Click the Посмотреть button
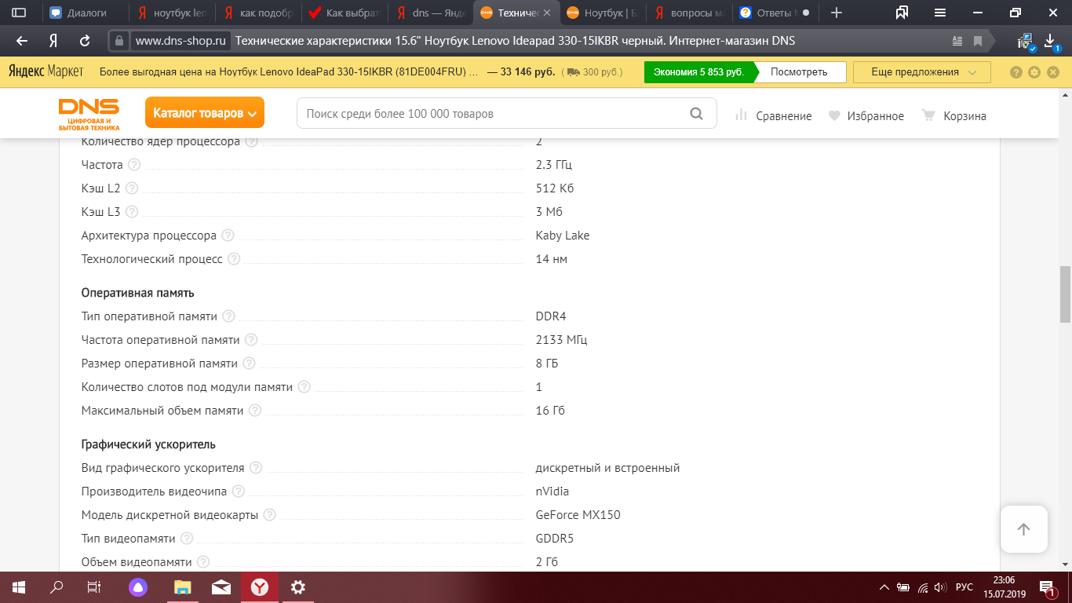 (799, 72)
